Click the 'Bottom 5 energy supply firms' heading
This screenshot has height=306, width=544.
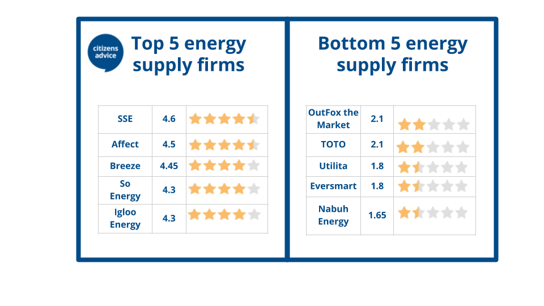pyautogui.click(x=393, y=54)
